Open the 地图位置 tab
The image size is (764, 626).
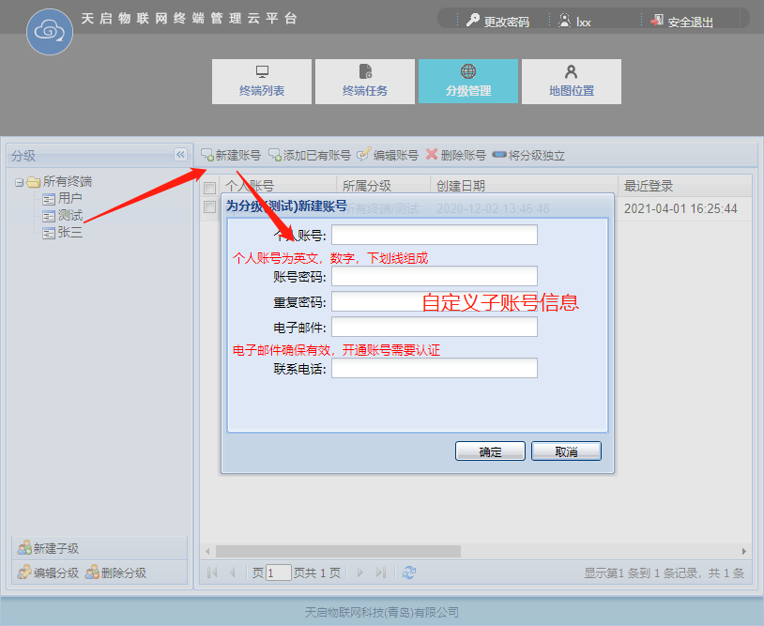[572, 82]
